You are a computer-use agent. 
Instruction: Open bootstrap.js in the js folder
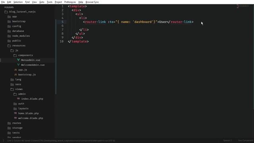[27, 75]
